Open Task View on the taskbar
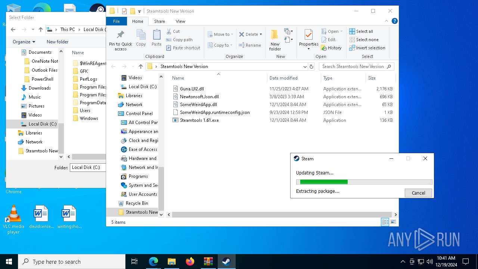The image size is (478, 269). tap(134, 262)
